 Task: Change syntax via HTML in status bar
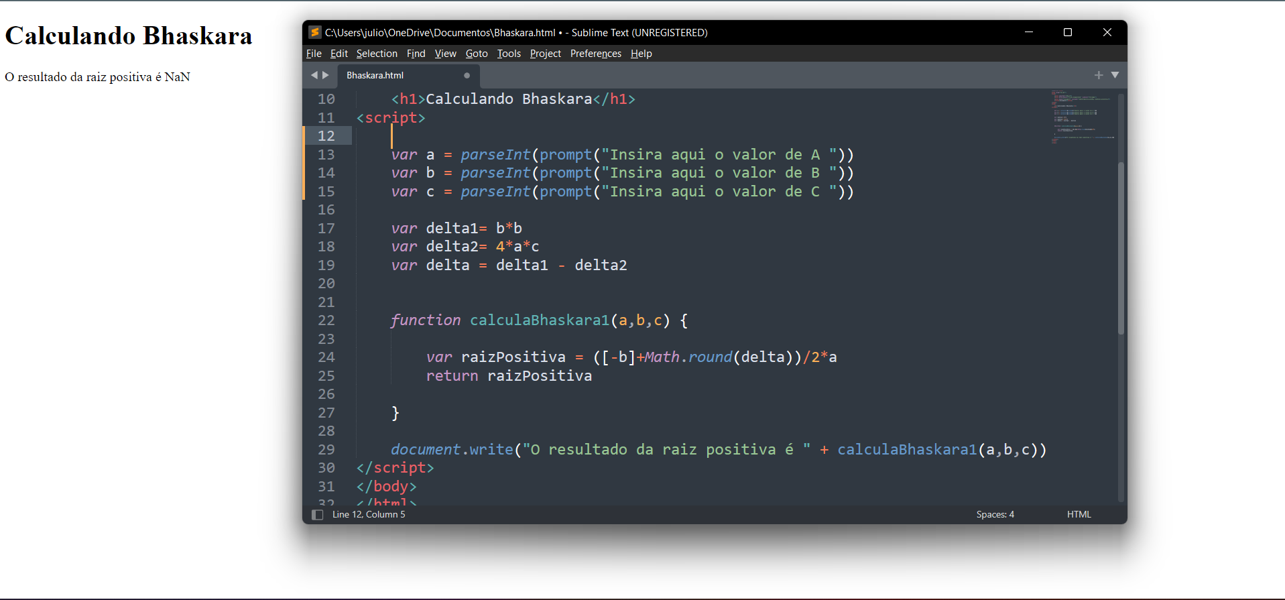[x=1079, y=514]
